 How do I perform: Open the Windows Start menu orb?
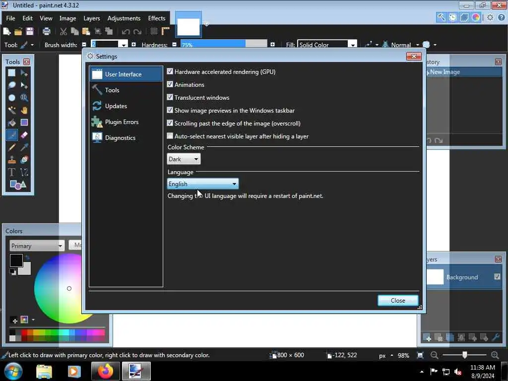pos(13,371)
